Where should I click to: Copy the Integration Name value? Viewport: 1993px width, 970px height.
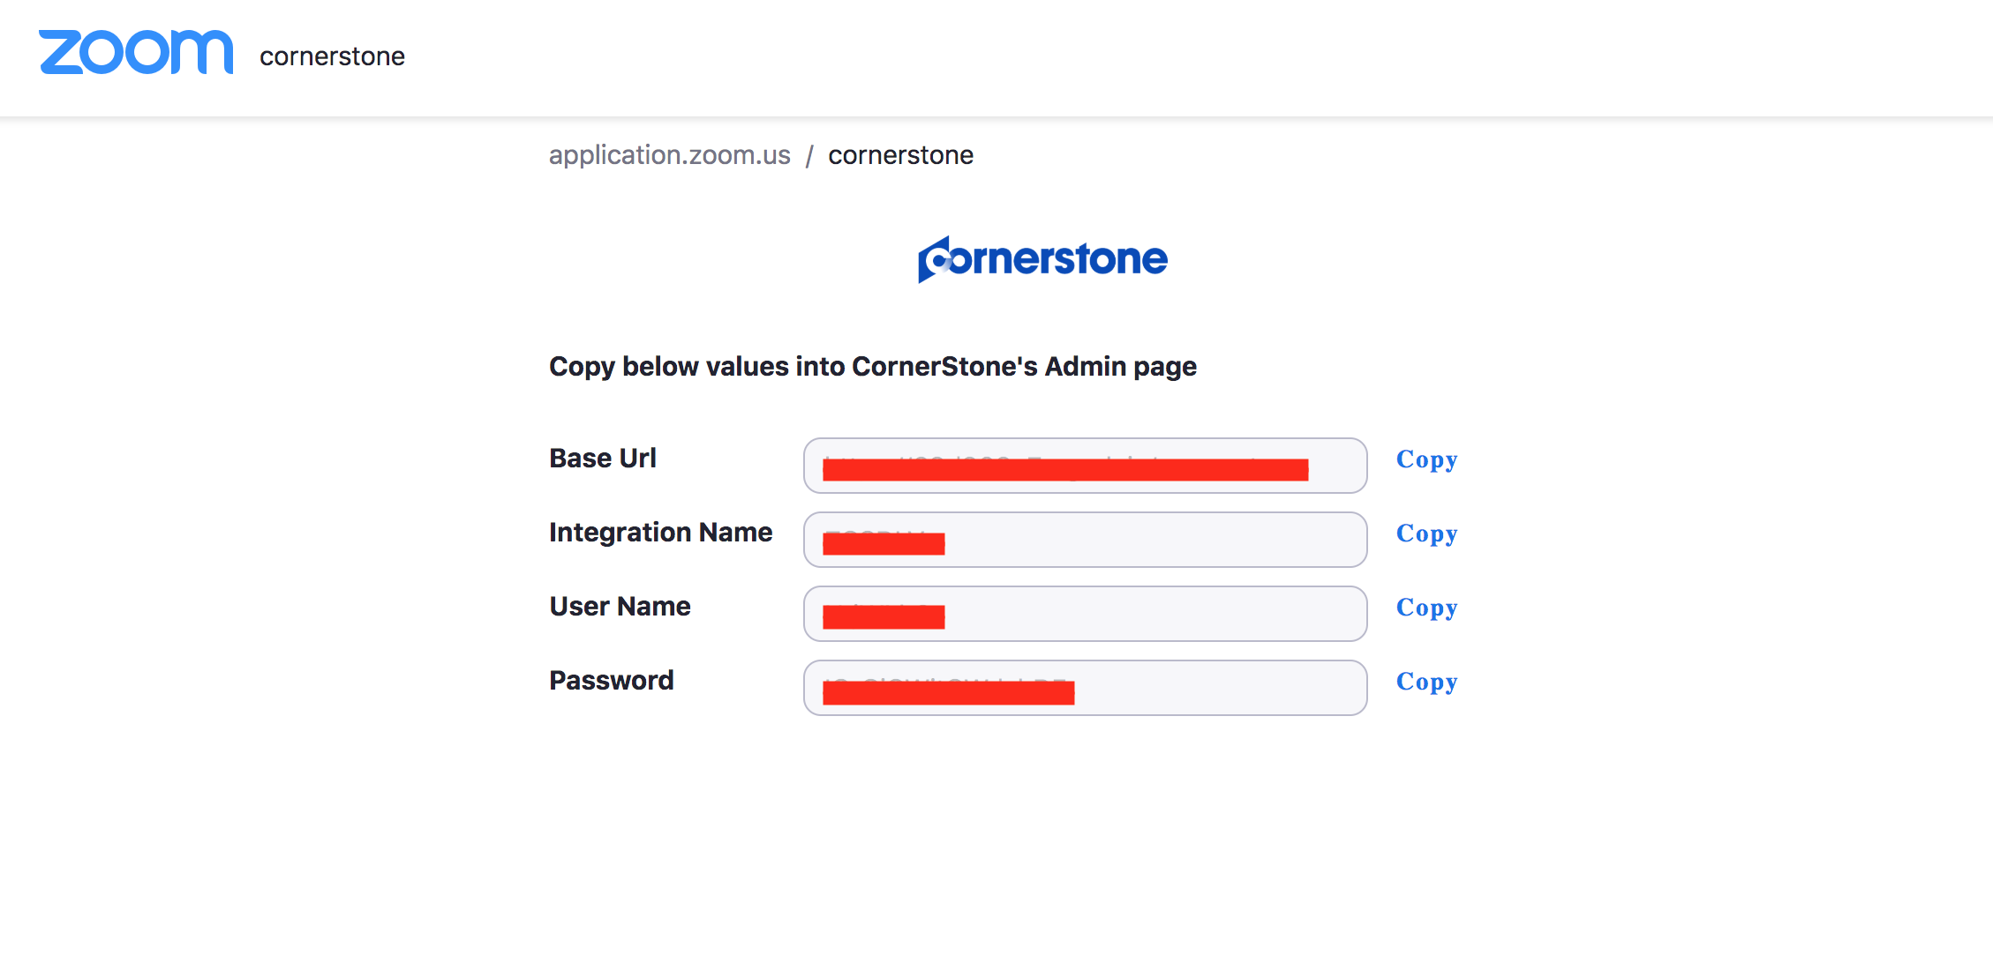1426,533
